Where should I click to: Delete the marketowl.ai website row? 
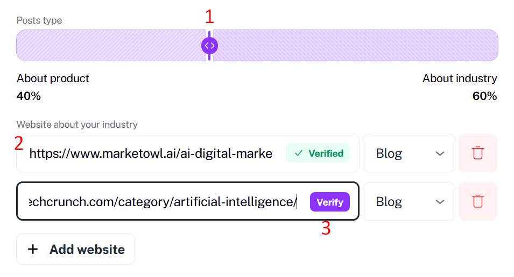(x=477, y=153)
